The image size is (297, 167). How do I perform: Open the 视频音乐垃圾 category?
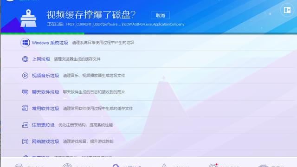45,76
